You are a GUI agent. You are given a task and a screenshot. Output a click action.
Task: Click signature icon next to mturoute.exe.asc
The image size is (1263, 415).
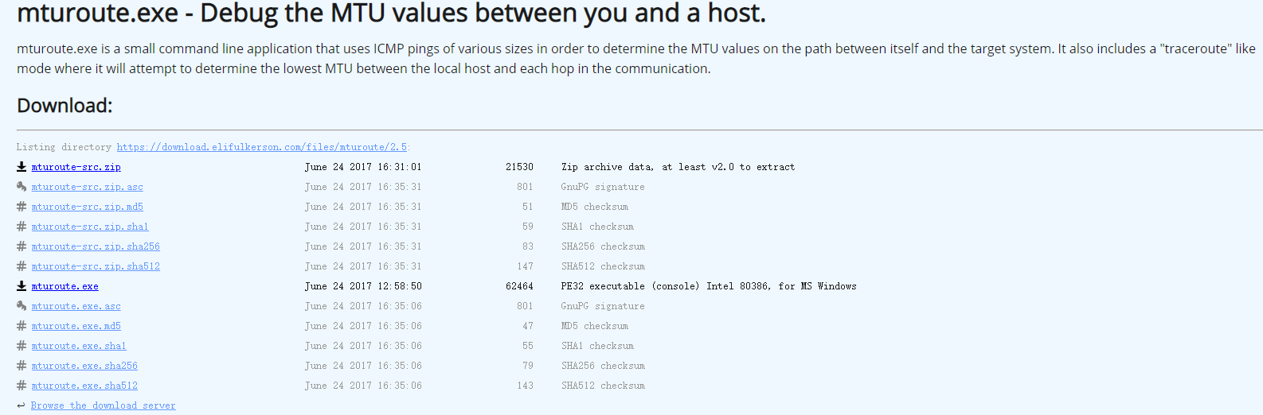pos(22,306)
